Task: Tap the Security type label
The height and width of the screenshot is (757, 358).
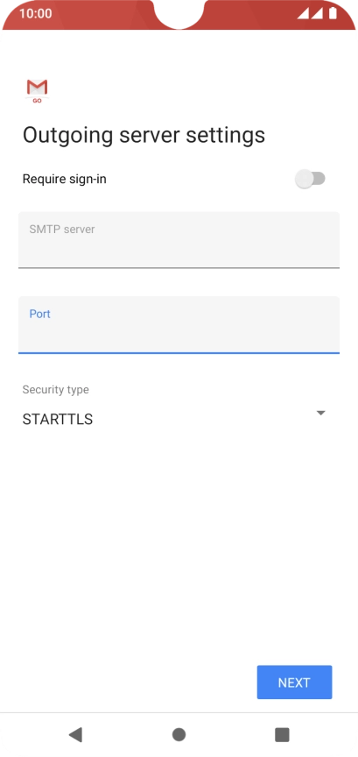Action: pyautogui.click(x=55, y=390)
